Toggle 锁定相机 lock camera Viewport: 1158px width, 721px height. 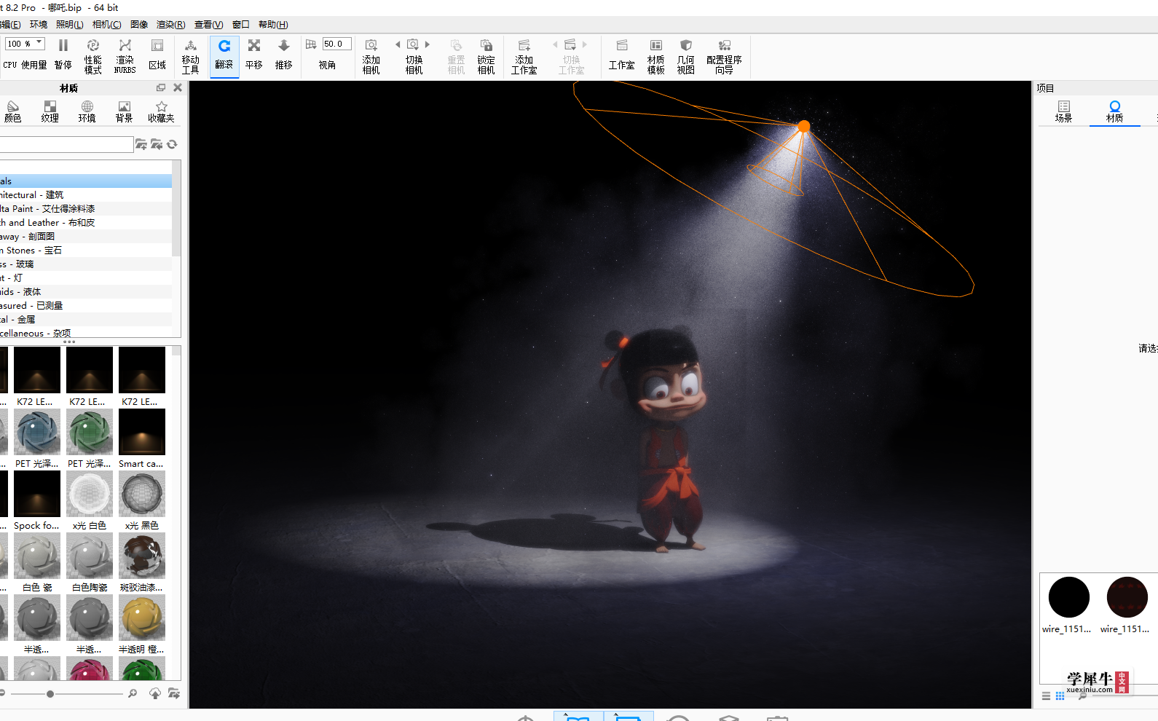point(487,55)
